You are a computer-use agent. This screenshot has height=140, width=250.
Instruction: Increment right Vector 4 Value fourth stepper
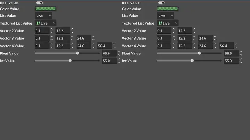click(x=236, y=44)
